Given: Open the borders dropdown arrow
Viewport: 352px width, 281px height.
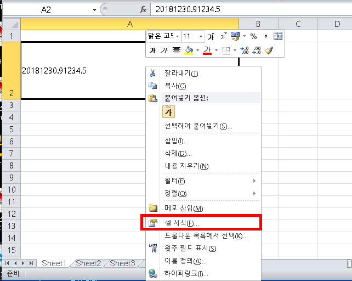Looking at the screenshot, I should coord(235,50).
